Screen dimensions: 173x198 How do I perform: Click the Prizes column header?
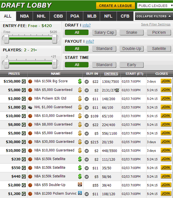tap(14, 74)
